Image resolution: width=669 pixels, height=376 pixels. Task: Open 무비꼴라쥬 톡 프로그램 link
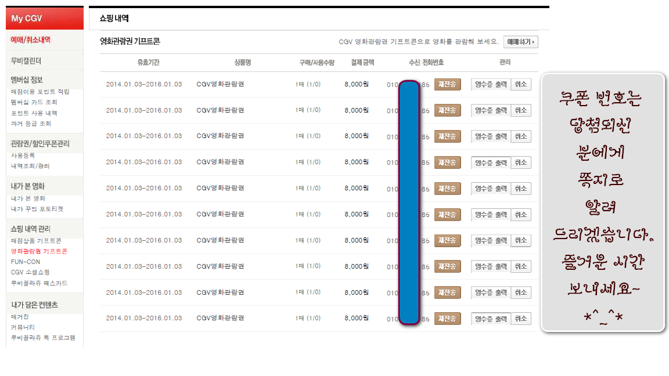pos(43,338)
